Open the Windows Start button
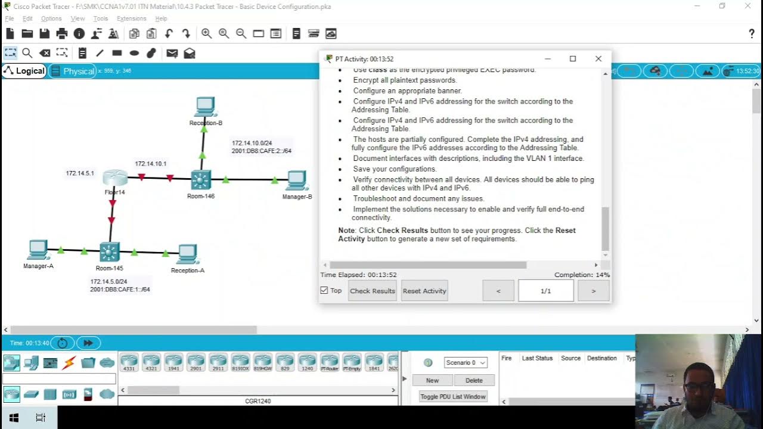 click(x=14, y=418)
